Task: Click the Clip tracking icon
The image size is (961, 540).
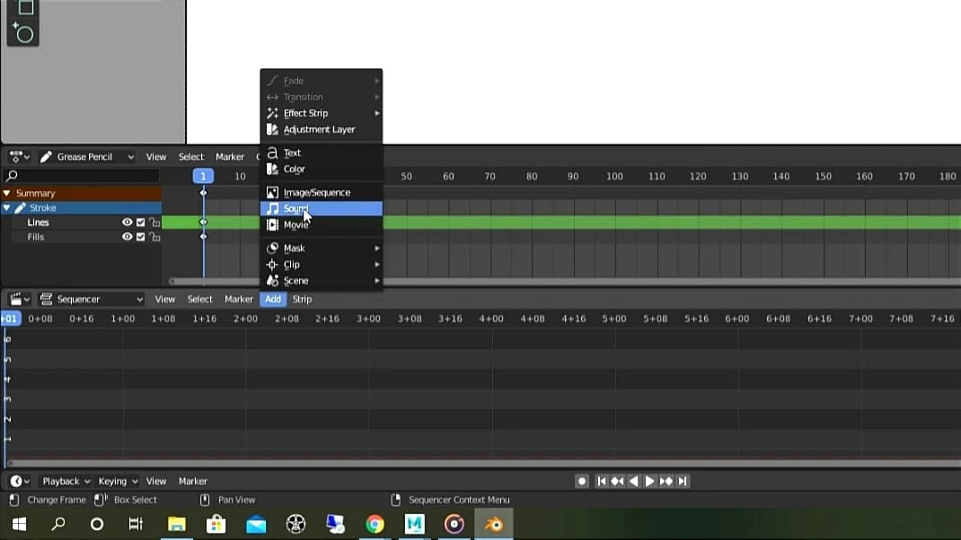Action: (272, 265)
